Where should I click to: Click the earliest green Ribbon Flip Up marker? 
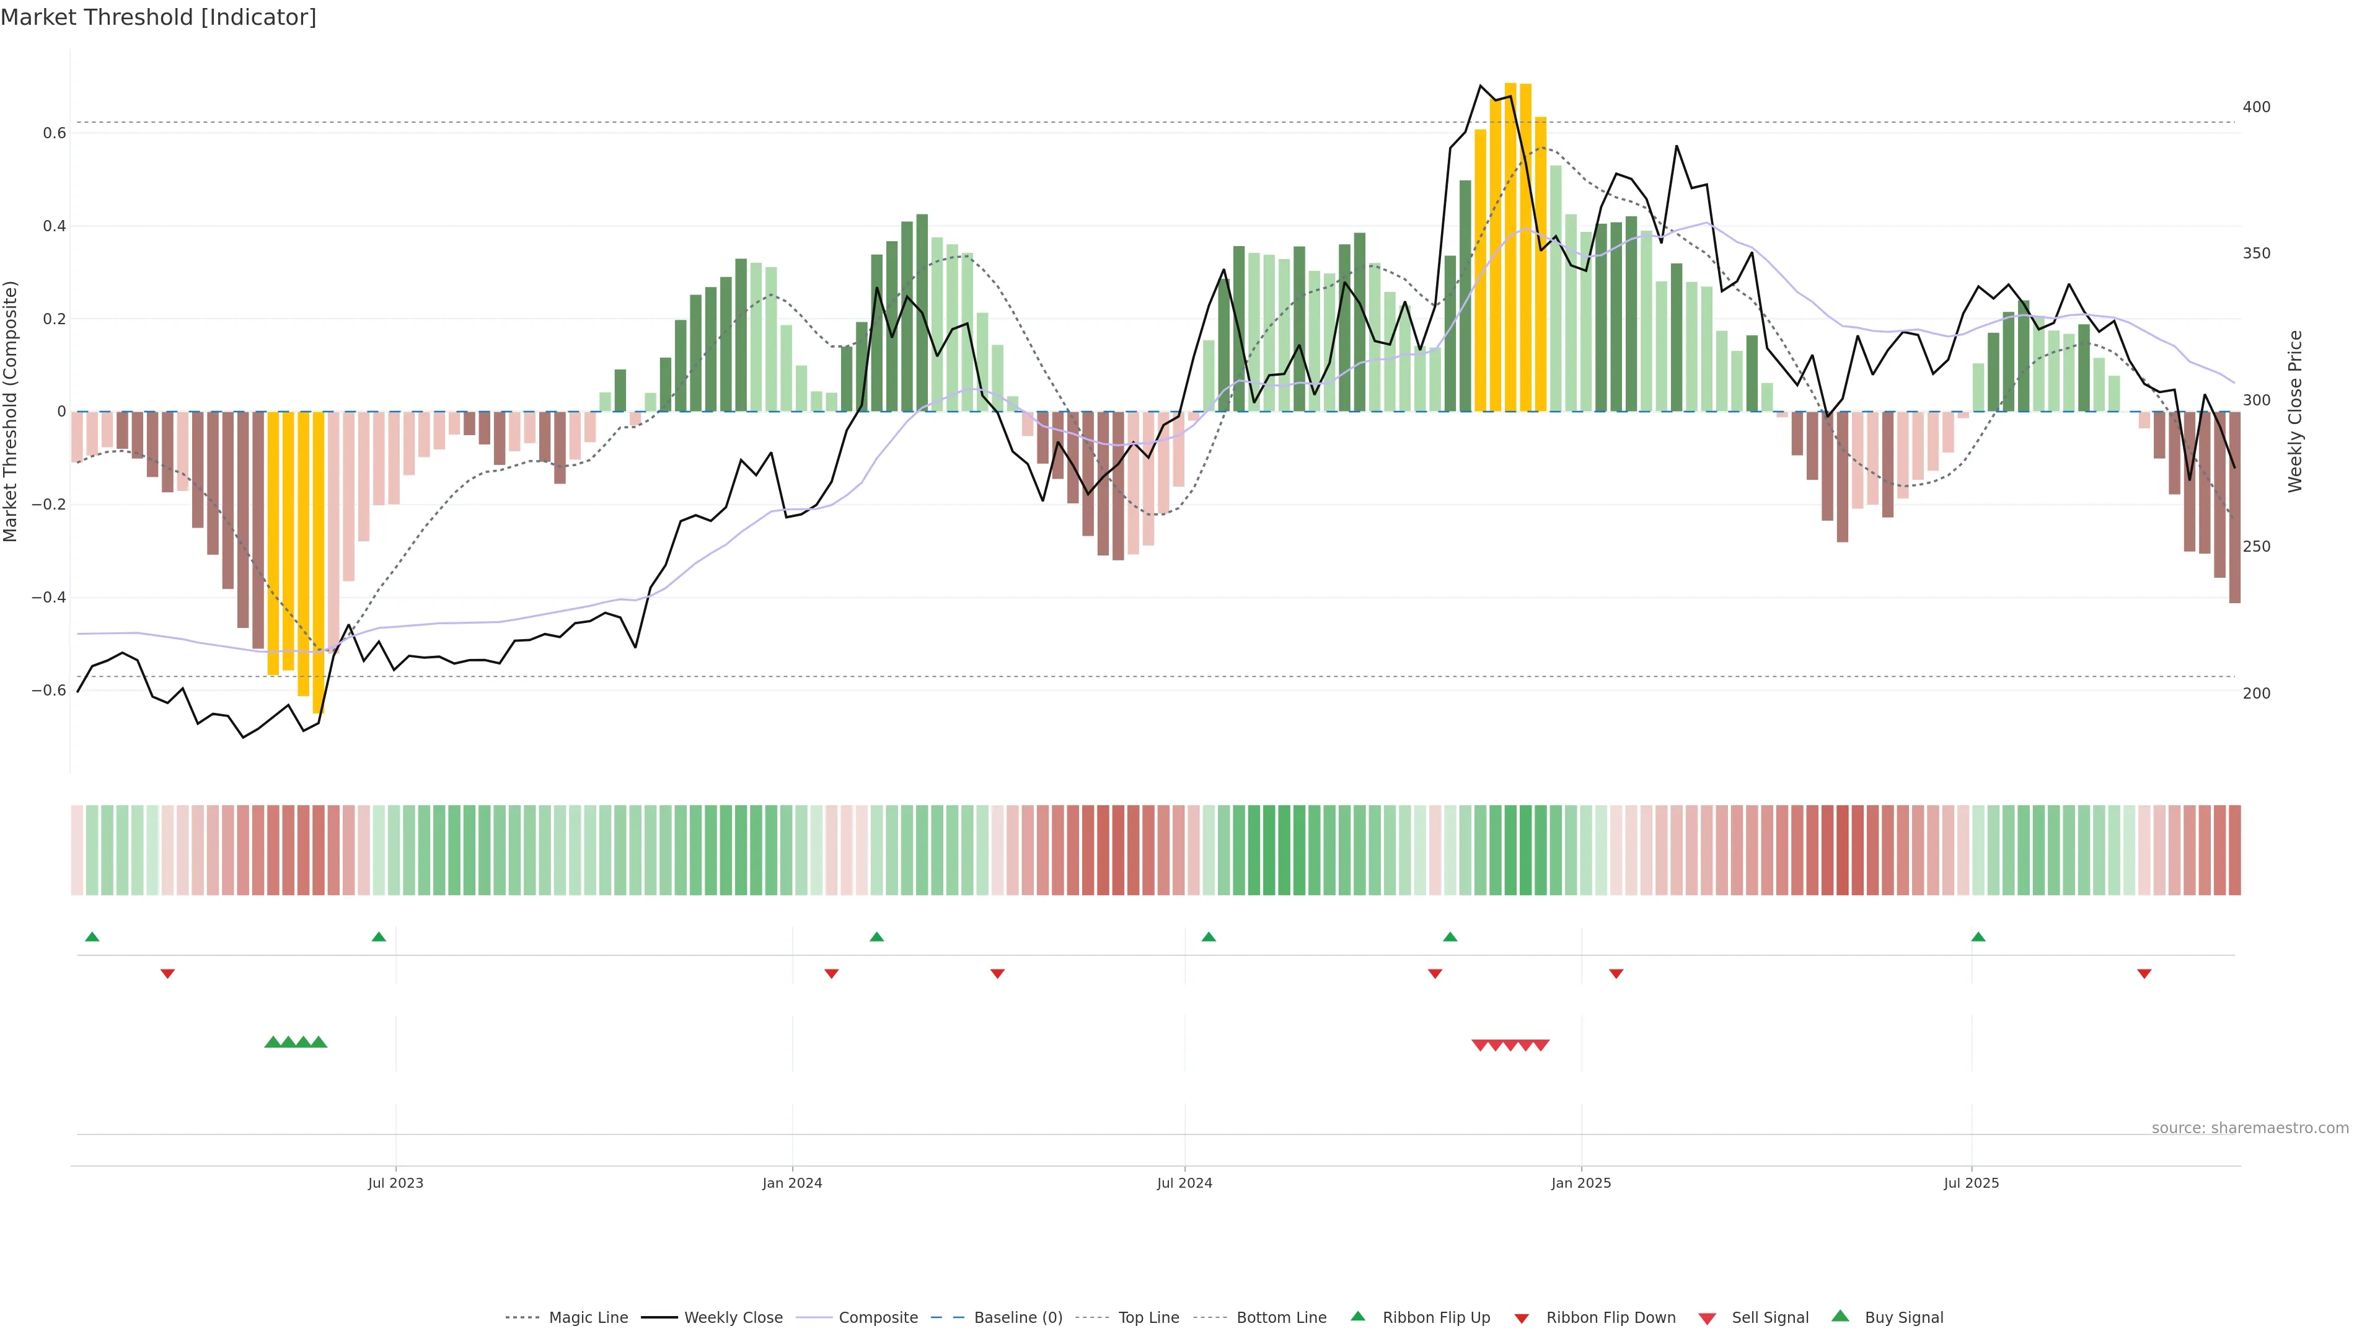tap(92, 937)
